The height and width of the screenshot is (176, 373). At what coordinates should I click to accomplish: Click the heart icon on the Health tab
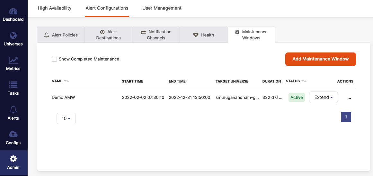196,35
